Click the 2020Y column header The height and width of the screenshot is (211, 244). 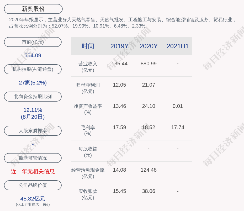(x=148, y=46)
